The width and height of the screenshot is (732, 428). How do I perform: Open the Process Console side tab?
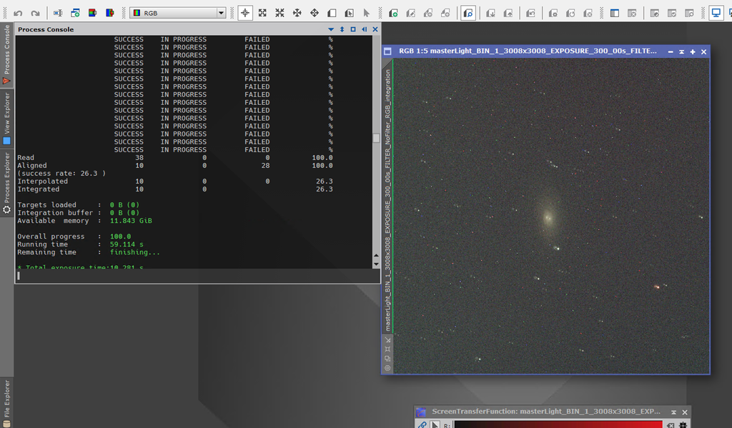click(6, 54)
